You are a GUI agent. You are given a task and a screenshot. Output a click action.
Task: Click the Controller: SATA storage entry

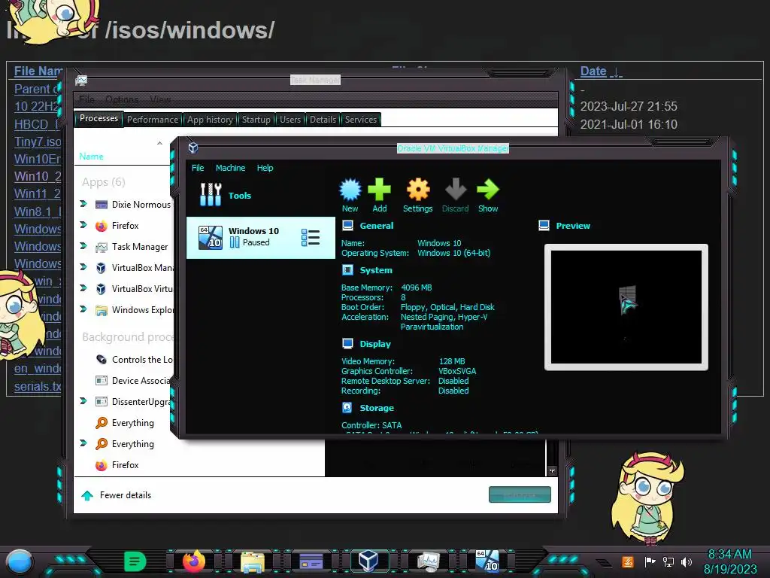point(371,425)
